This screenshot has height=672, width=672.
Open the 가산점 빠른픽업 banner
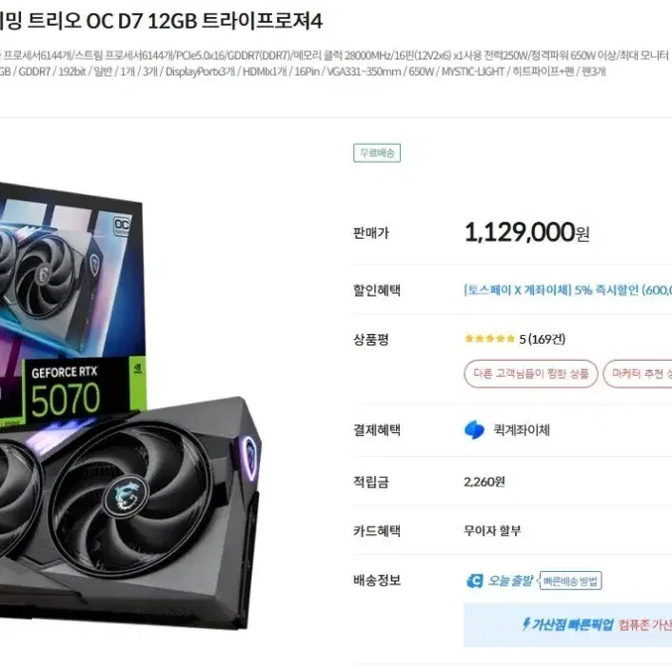(568, 624)
